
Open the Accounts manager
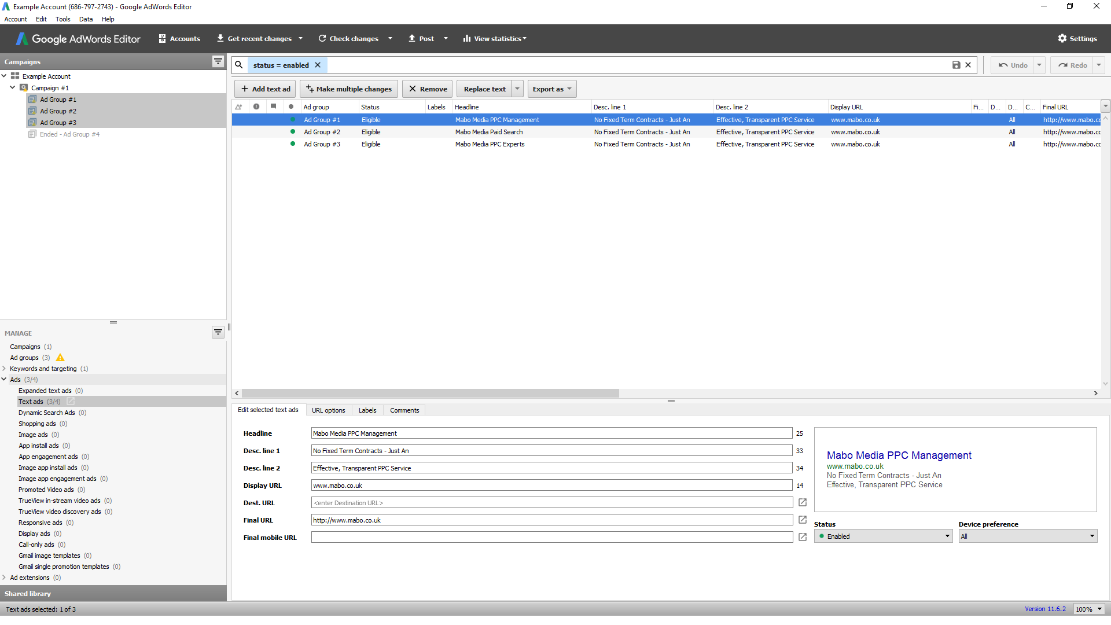click(x=179, y=39)
